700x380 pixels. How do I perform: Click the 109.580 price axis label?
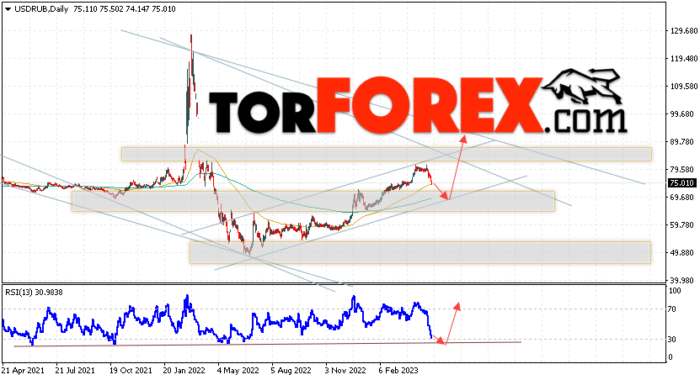point(683,86)
